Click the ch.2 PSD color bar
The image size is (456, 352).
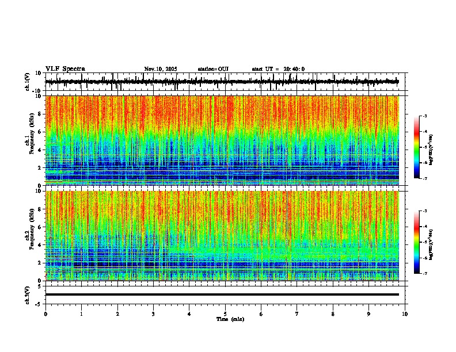click(417, 242)
